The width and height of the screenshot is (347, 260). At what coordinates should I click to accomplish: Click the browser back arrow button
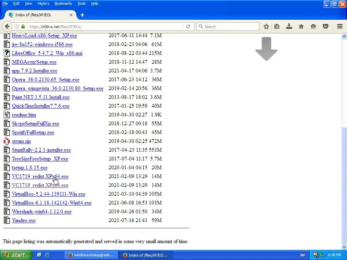(x=7, y=26)
